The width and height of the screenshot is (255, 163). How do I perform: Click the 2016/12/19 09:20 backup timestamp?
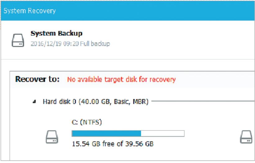coord(55,44)
